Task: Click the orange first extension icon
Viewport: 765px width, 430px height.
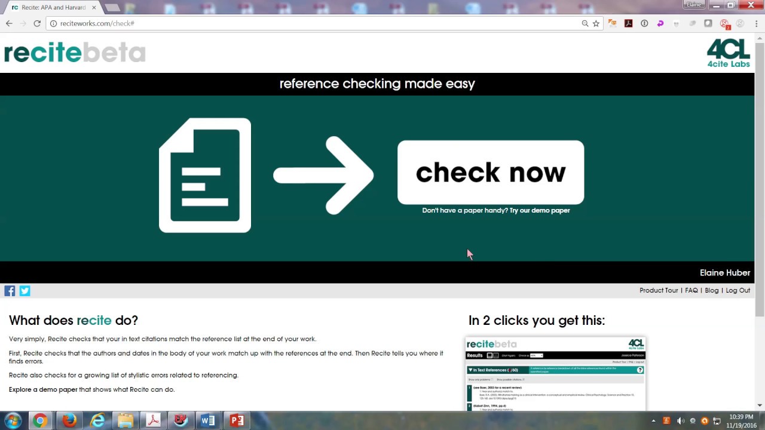Action: click(613, 23)
